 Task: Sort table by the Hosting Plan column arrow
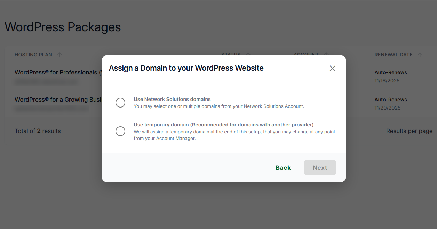(59, 54)
